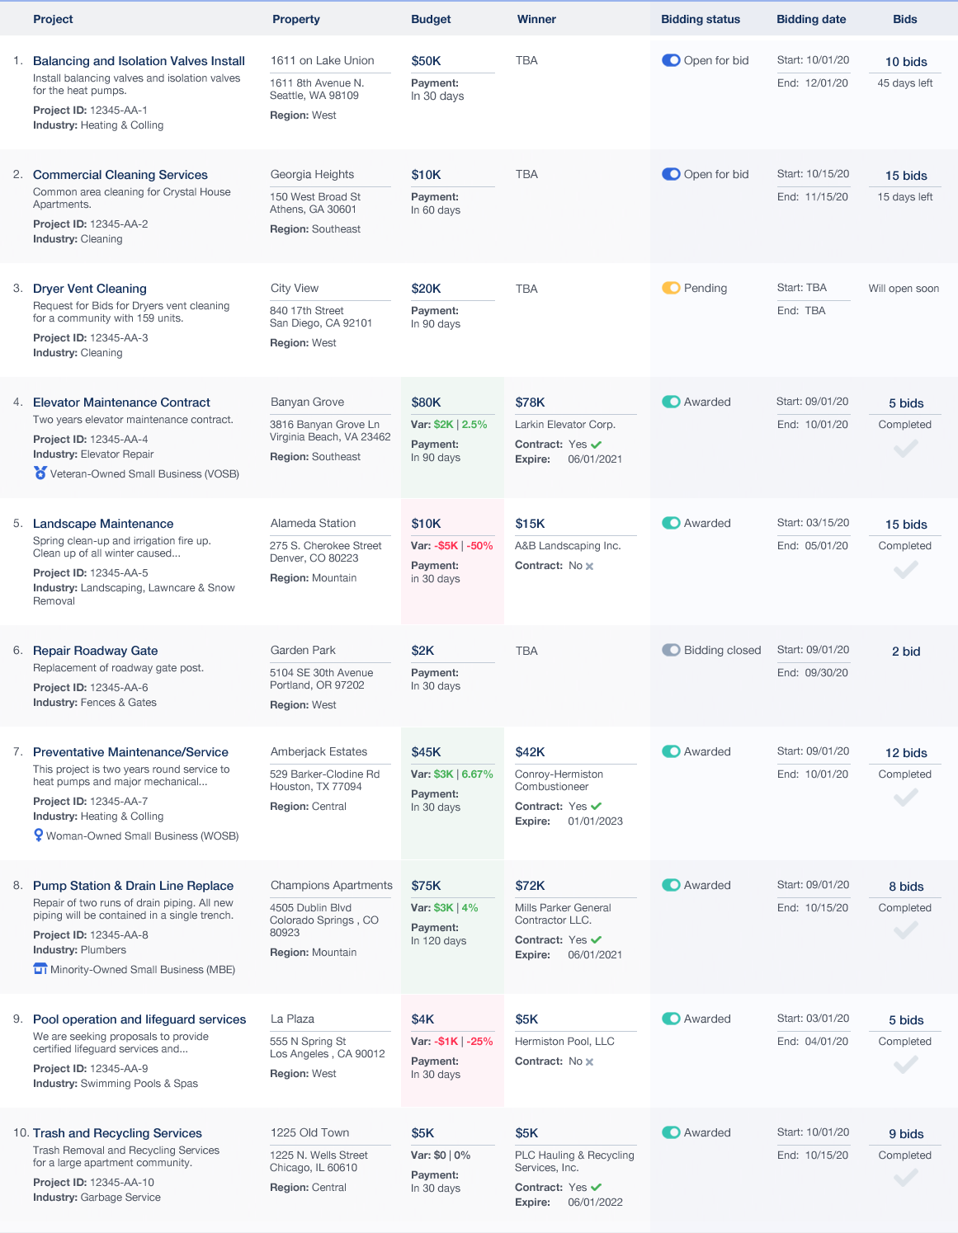Image resolution: width=958 pixels, height=1233 pixels.
Task: Click the Minority-Owned Small Business storefront icon
Action: [x=40, y=969]
